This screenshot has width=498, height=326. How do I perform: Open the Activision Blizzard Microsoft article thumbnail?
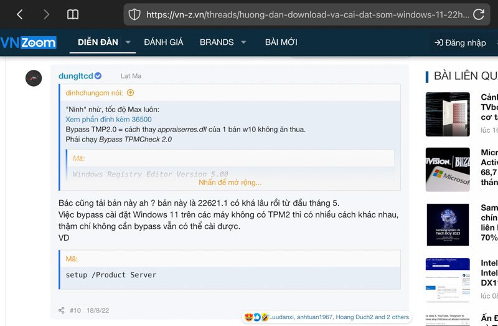click(448, 170)
